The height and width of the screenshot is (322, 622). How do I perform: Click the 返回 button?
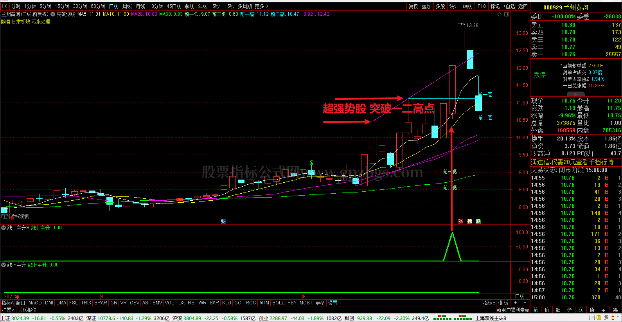(x=523, y=6)
